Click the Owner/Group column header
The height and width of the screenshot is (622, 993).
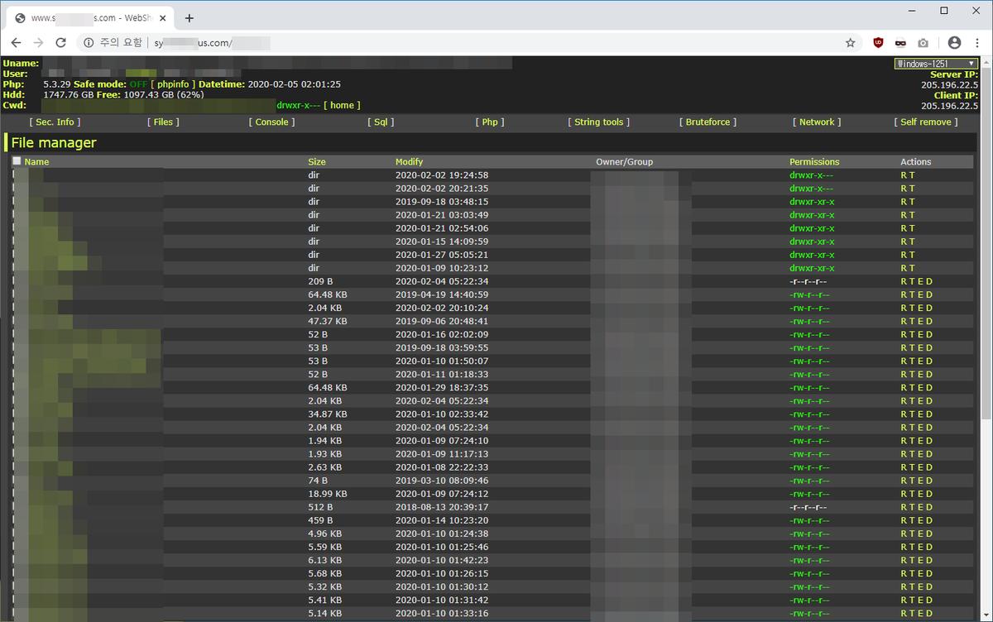tap(624, 162)
